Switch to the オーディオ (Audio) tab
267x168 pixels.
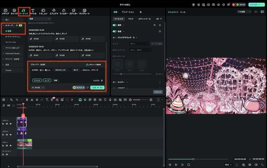point(24,12)
